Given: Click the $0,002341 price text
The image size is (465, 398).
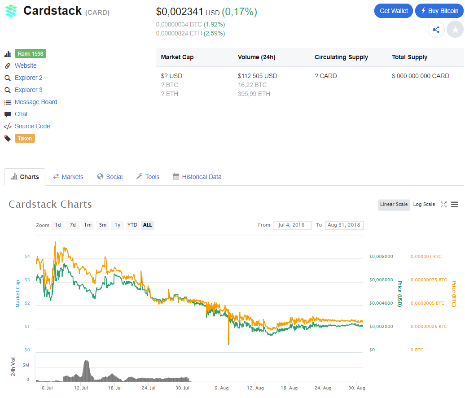Looking at the screenshot, I should point(180,12).
